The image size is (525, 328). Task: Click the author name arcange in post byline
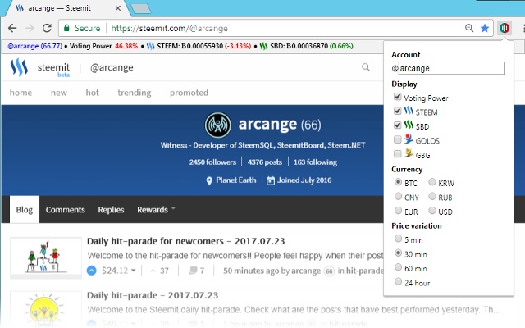point(306,271)
